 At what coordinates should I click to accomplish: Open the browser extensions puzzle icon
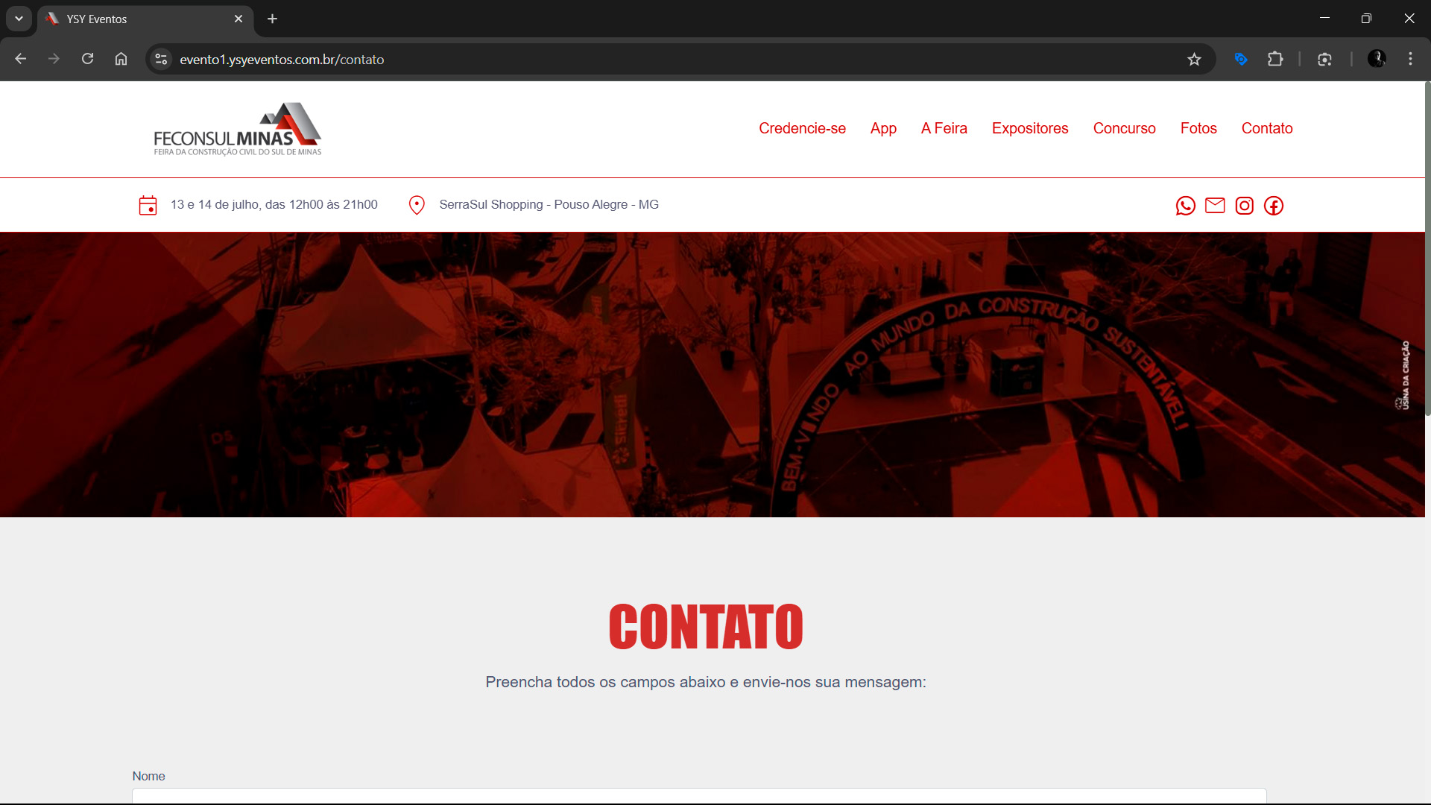(1275, 59)
